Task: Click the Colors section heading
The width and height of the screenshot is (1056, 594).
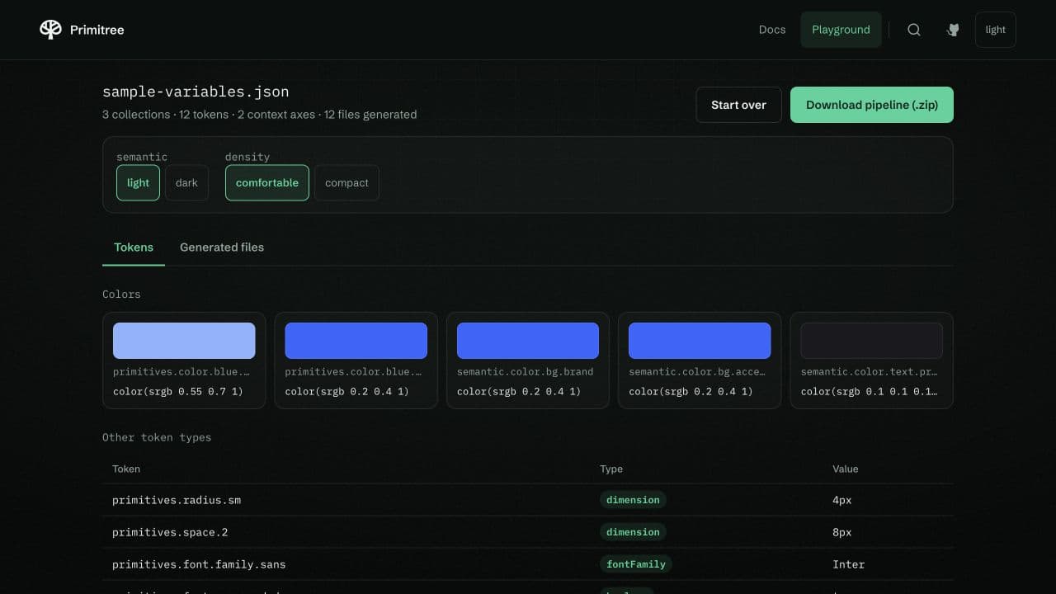Action: pos(121,294)
